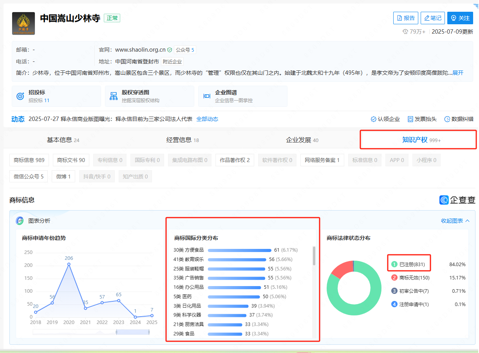
Task: Switch to the 企业发展 tab
Action: point(302,140)
